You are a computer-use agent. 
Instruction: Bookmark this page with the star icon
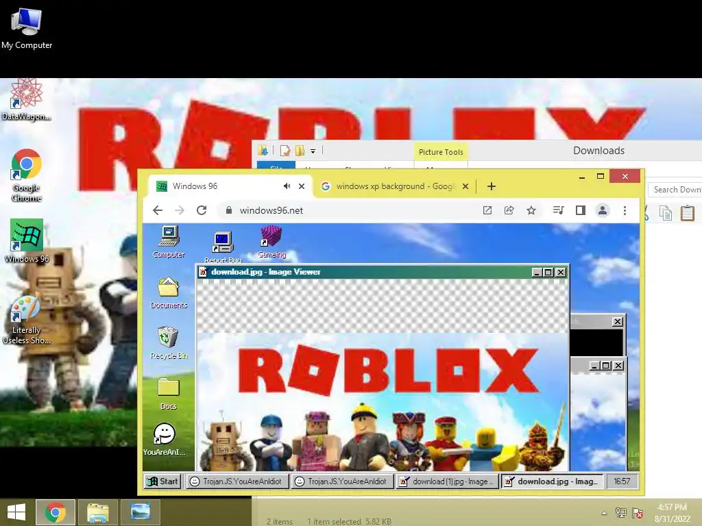(531, 210)
